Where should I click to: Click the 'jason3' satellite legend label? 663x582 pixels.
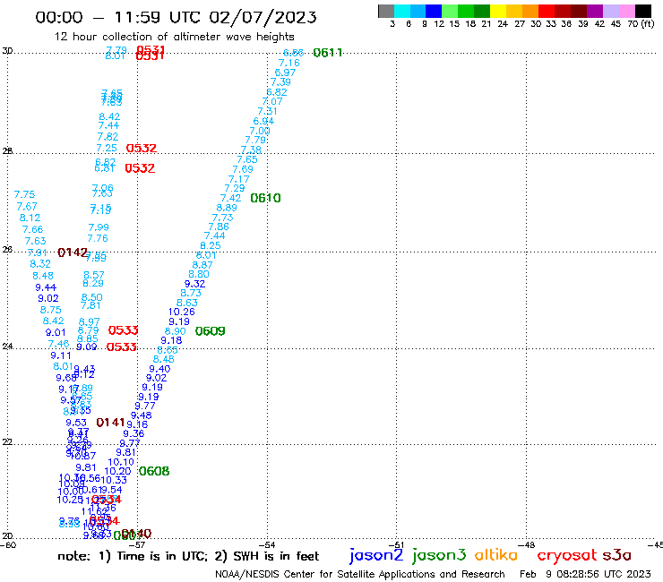pyautogui.click(x=439, y=555)
